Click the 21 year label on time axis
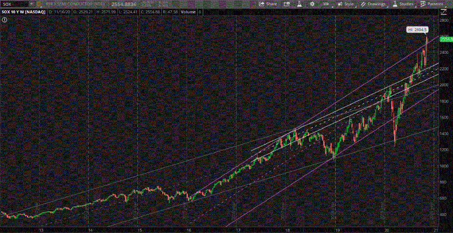 [x=436, y=230]
